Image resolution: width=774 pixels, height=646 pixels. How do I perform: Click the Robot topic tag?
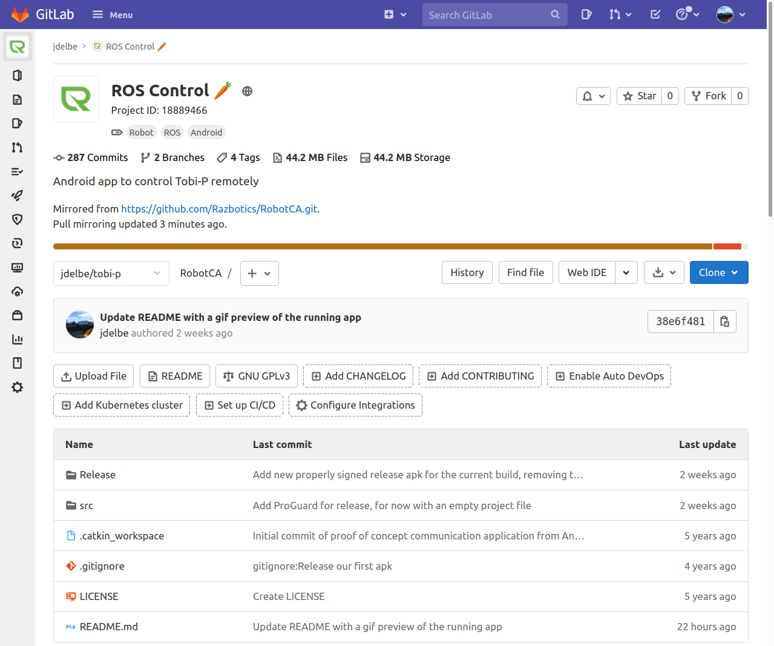point(141,133)
